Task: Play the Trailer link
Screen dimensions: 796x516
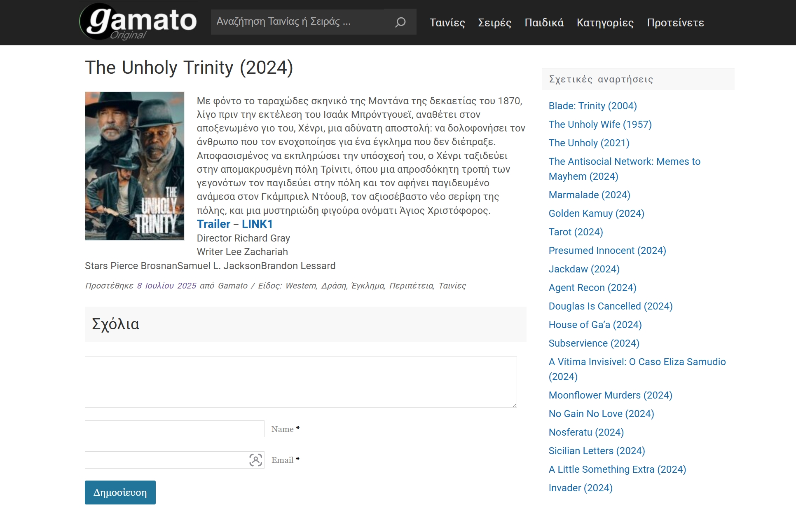Action: (x=213, y=224)
